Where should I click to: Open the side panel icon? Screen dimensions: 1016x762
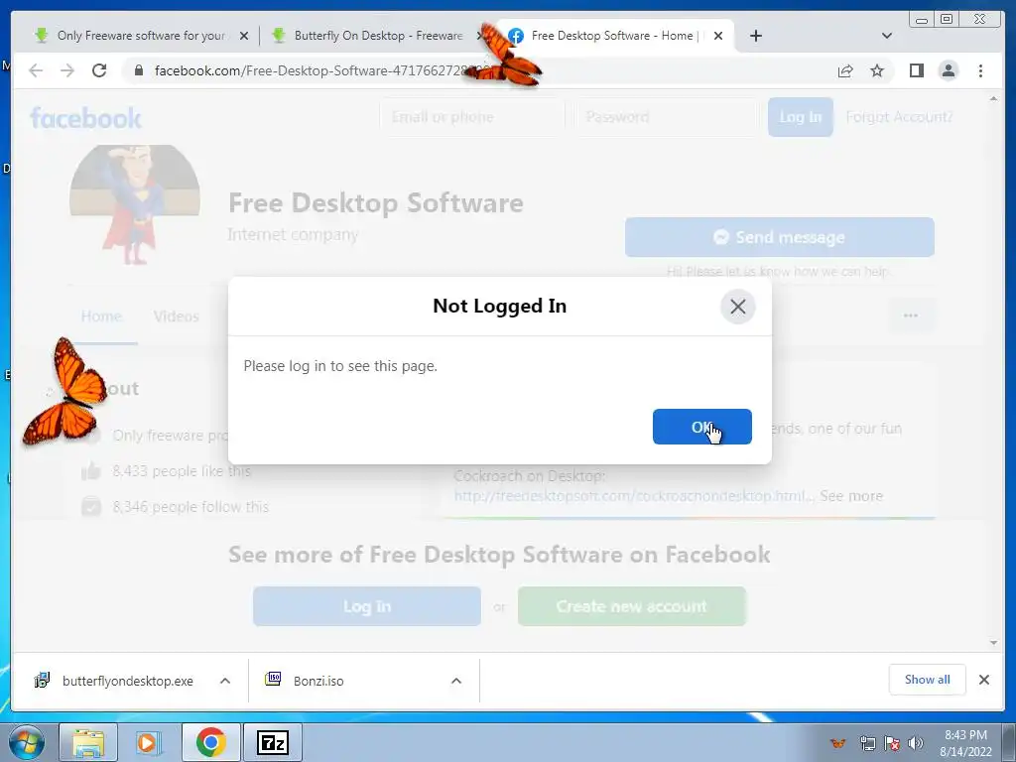tap(916, 70)
